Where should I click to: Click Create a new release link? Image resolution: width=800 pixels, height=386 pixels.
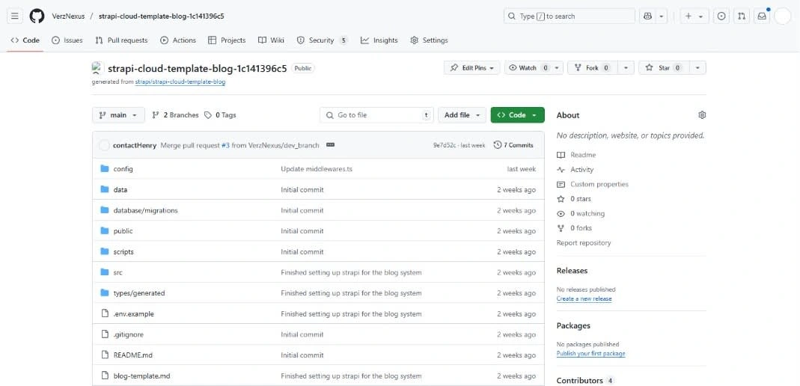[x=584, y=298]
